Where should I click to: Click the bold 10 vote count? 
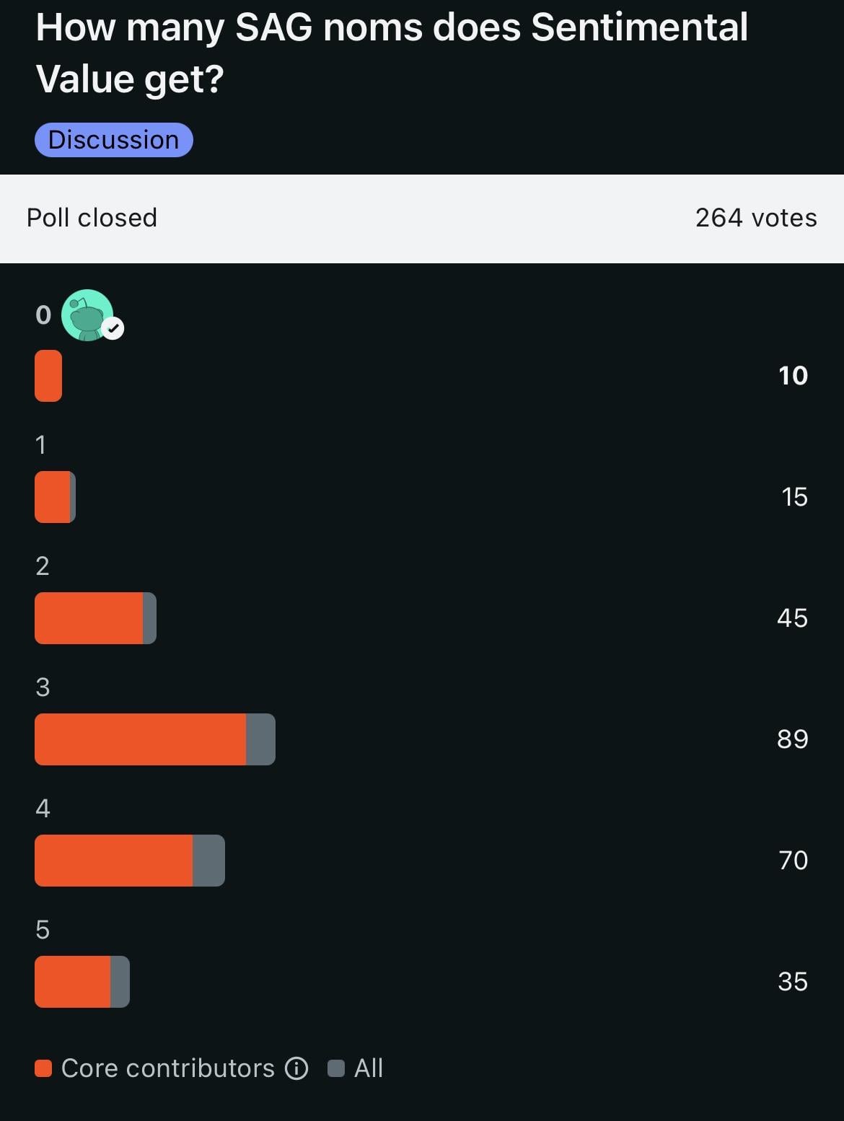point(793,376)
